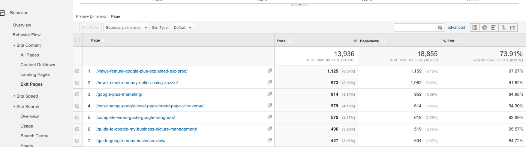Open the Secondary dimension dropdown
The width and height of the screenshot is (526, 147).
pyautogui.click(x=126, y=28)
